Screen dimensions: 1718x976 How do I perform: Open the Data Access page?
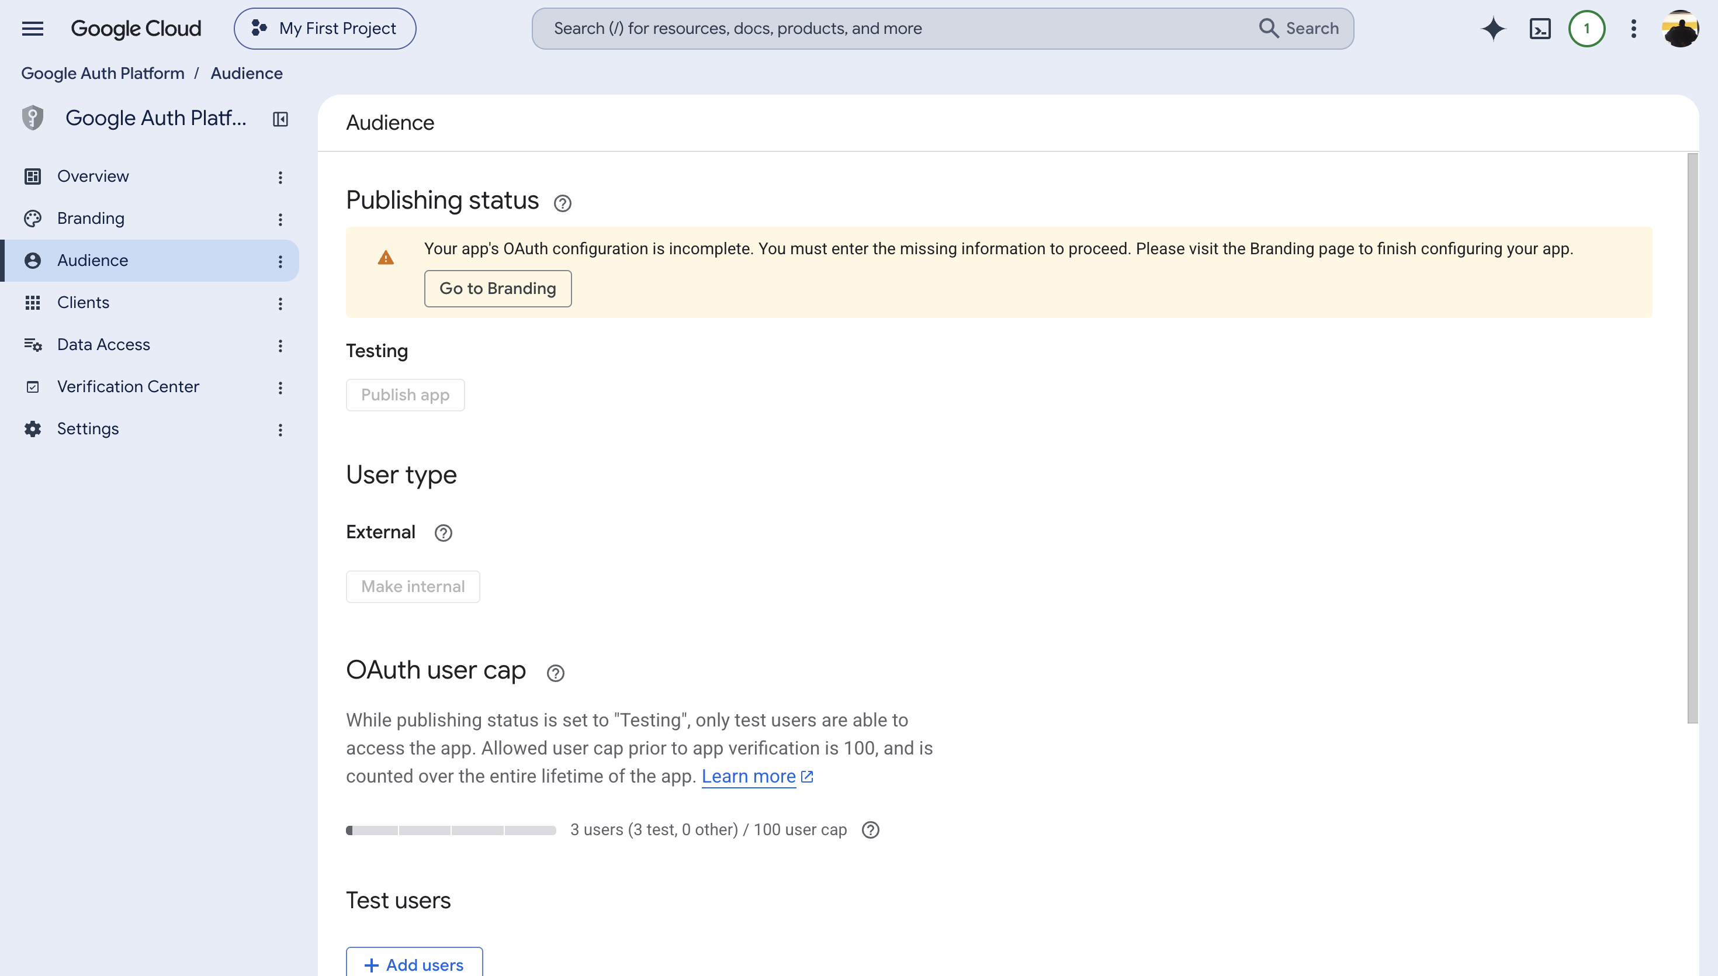pyautogui.click(x=103, y=345)
